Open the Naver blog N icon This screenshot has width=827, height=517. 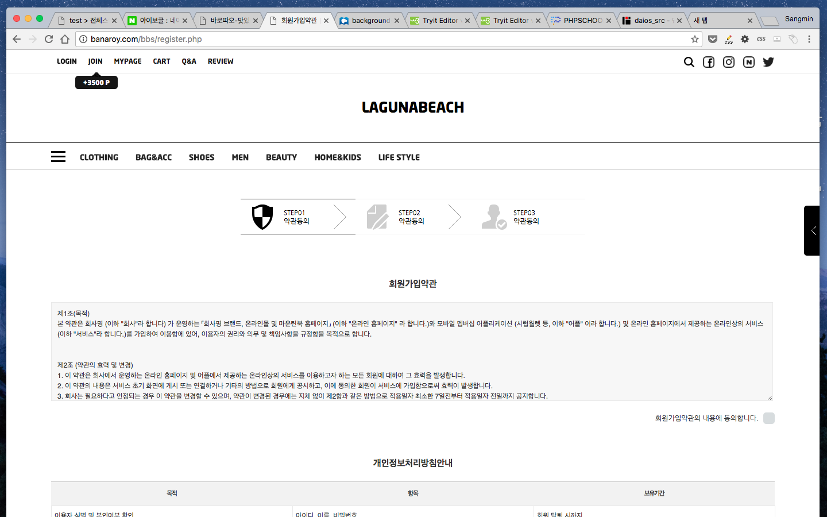point(749,62)
